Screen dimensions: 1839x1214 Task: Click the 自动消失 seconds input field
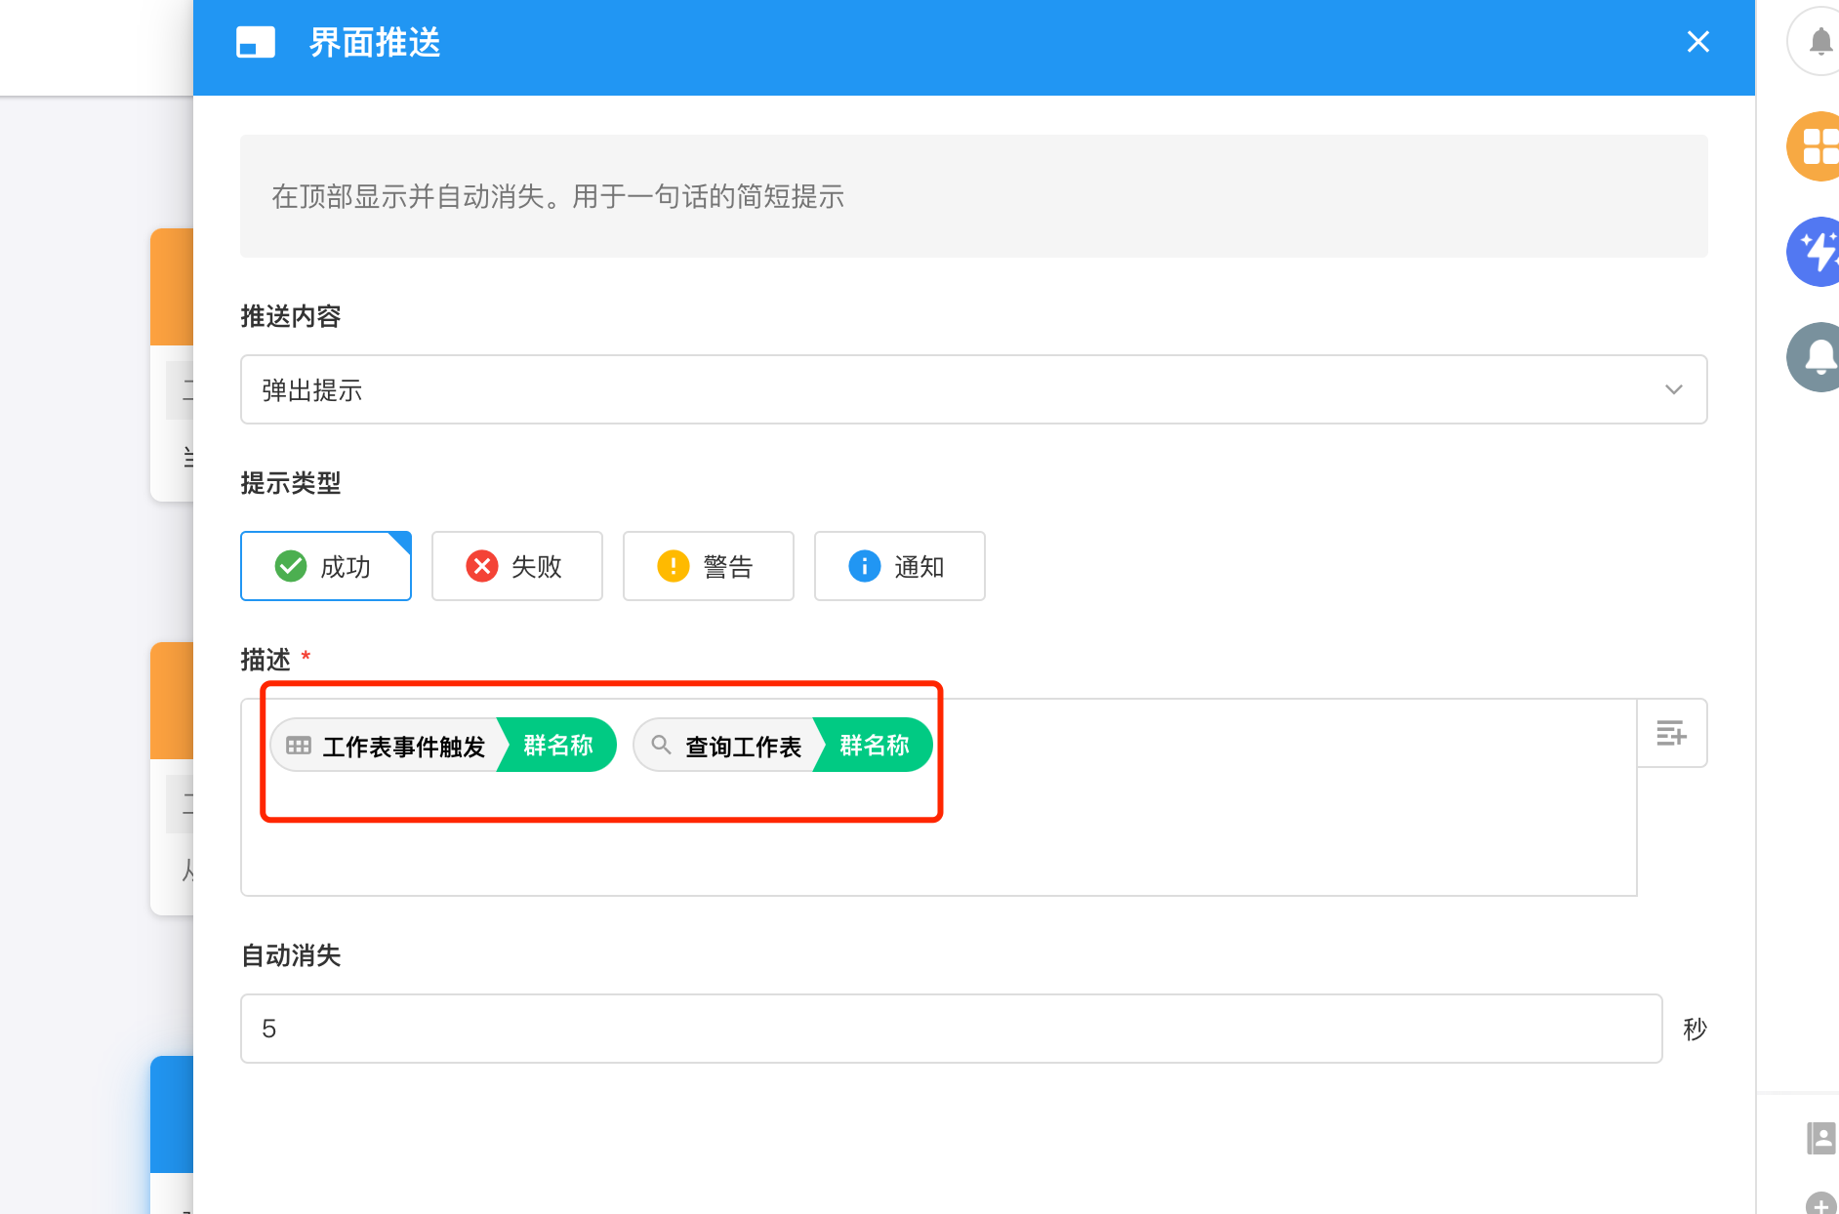[x=951, y=1029]
